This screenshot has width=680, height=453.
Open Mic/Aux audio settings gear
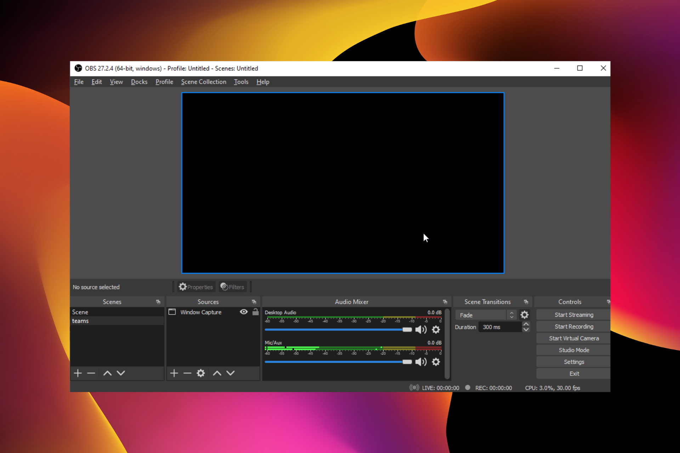click(436, 362)
